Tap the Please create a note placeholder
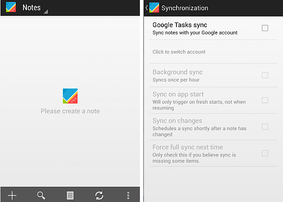 (70, 111)
